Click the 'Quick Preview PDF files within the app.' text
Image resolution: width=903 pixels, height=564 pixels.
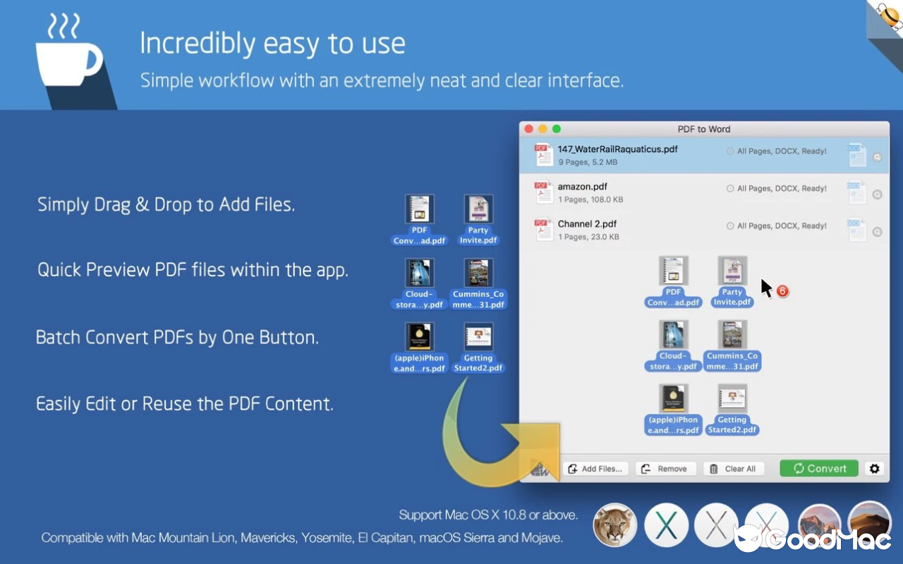193,270
